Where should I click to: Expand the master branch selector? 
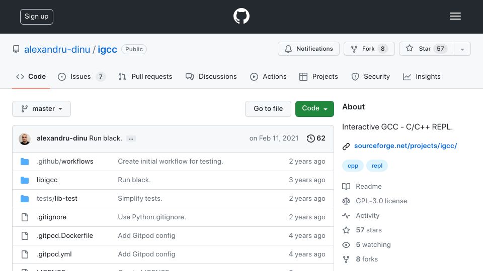[42, 109]
